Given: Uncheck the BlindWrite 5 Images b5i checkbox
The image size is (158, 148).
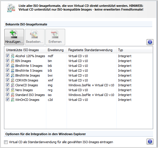Looking at the screenshot, I should 7,70.
